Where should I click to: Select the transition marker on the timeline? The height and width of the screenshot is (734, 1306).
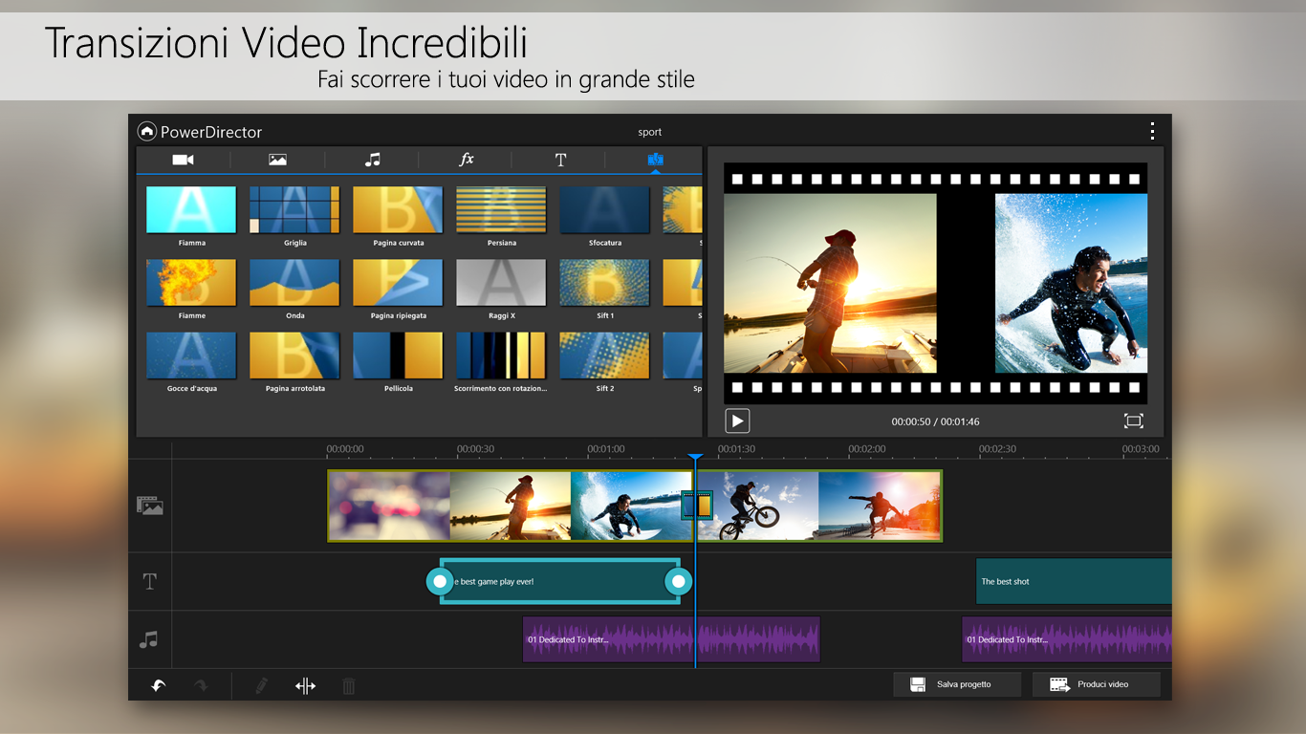coord(696,505)
